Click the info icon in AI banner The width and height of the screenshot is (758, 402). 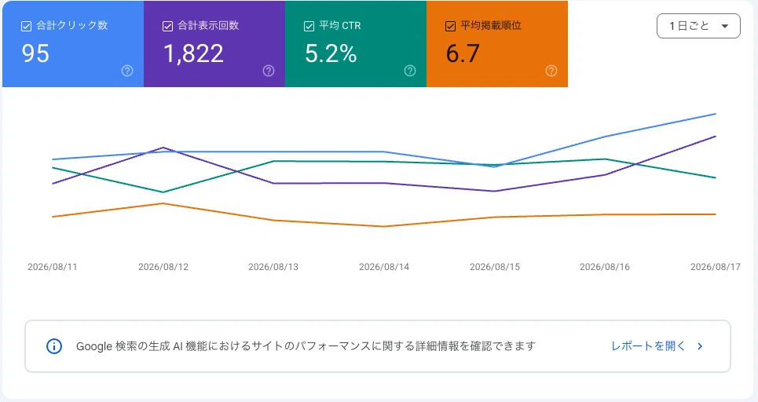tap(54, 346)
